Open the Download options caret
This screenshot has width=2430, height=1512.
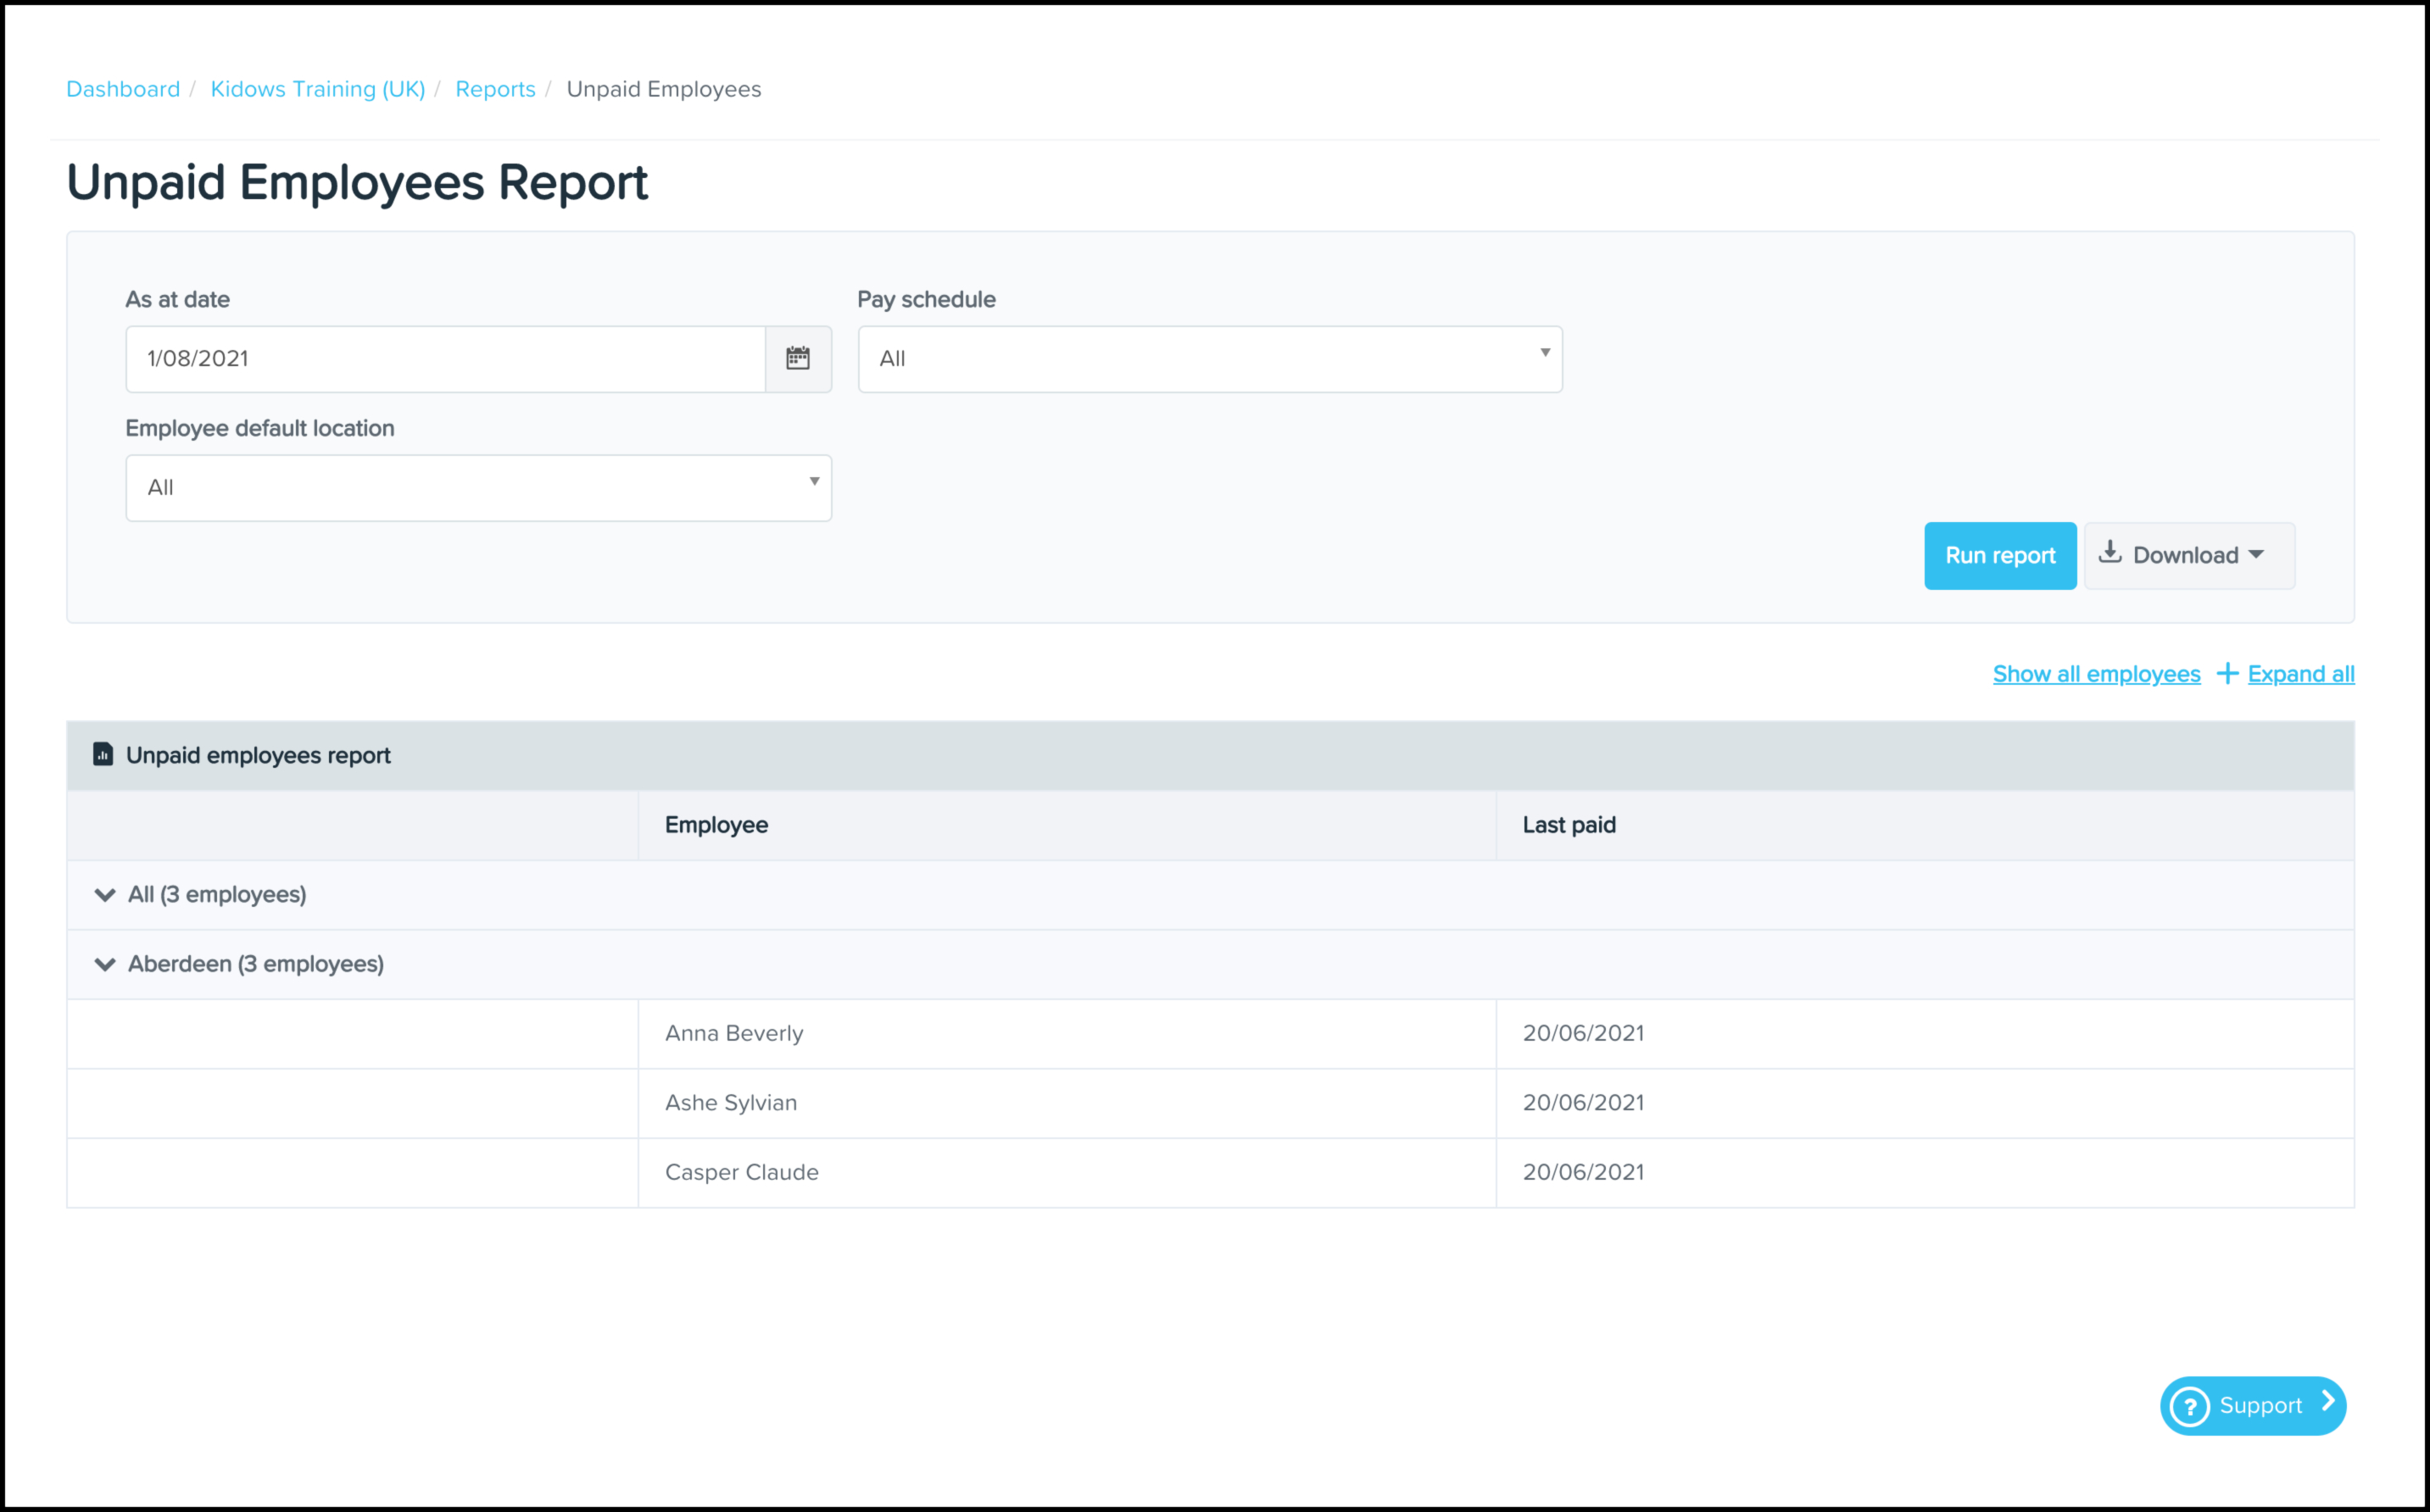[2256, 555]
